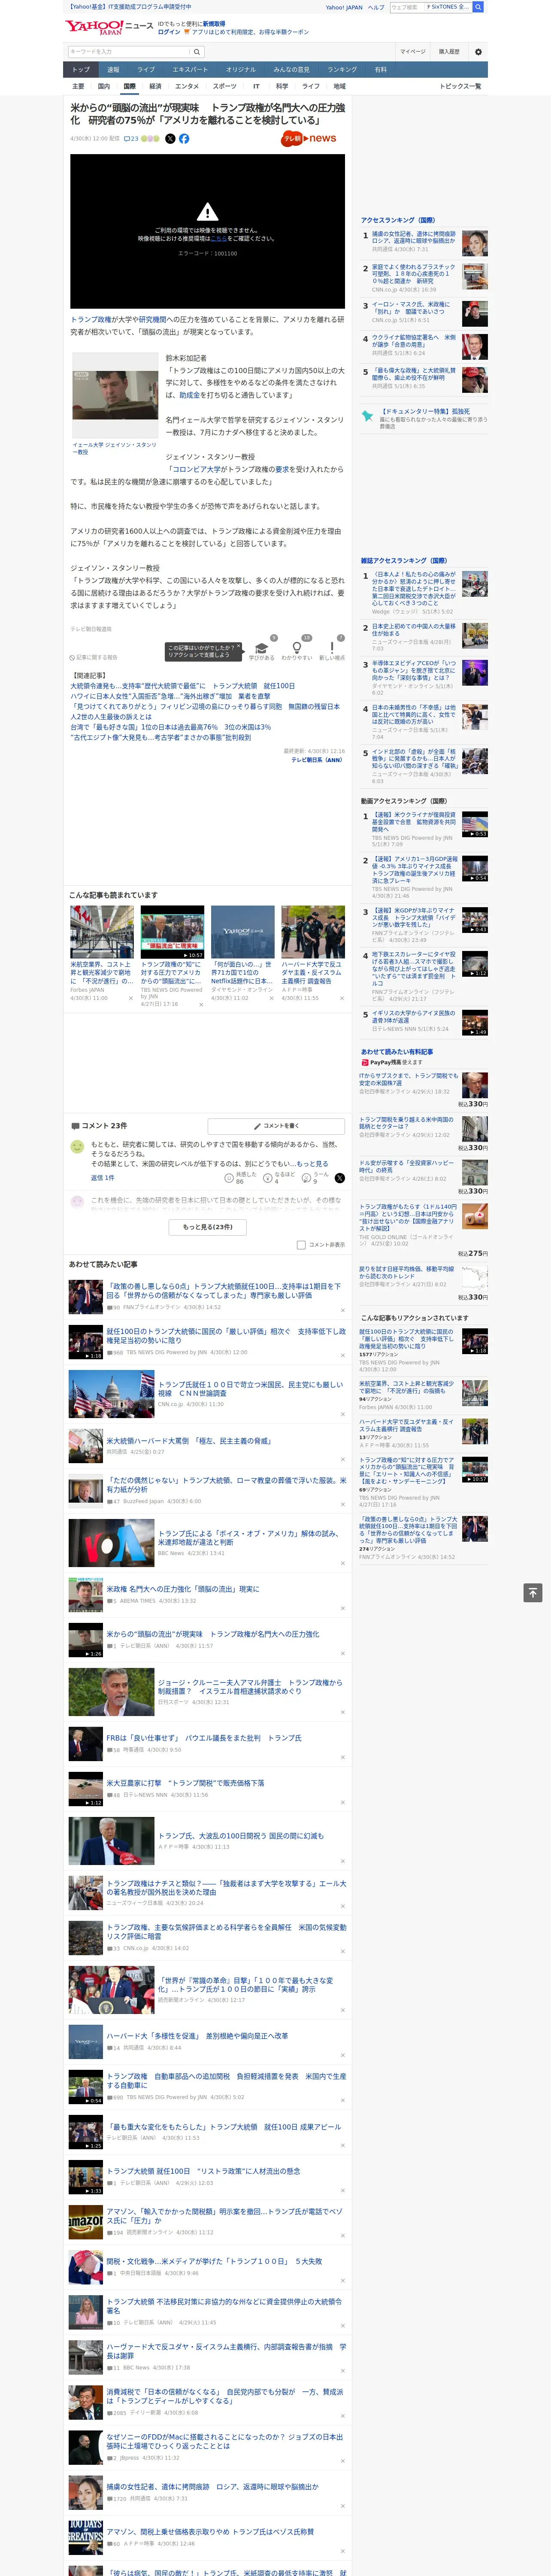Click the back-to-top arrow button
The height and width of the screenshot is (2576, 551).
point(532,1592)
